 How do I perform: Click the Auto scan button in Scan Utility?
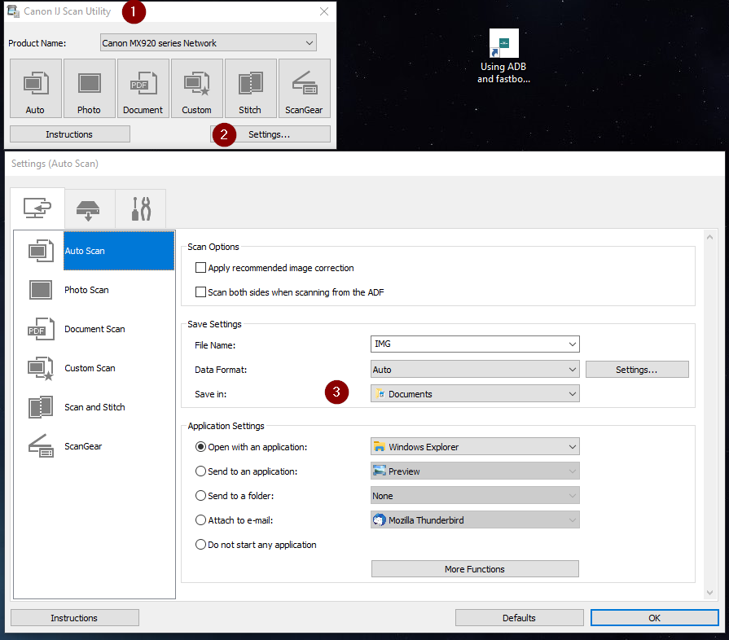36,88
